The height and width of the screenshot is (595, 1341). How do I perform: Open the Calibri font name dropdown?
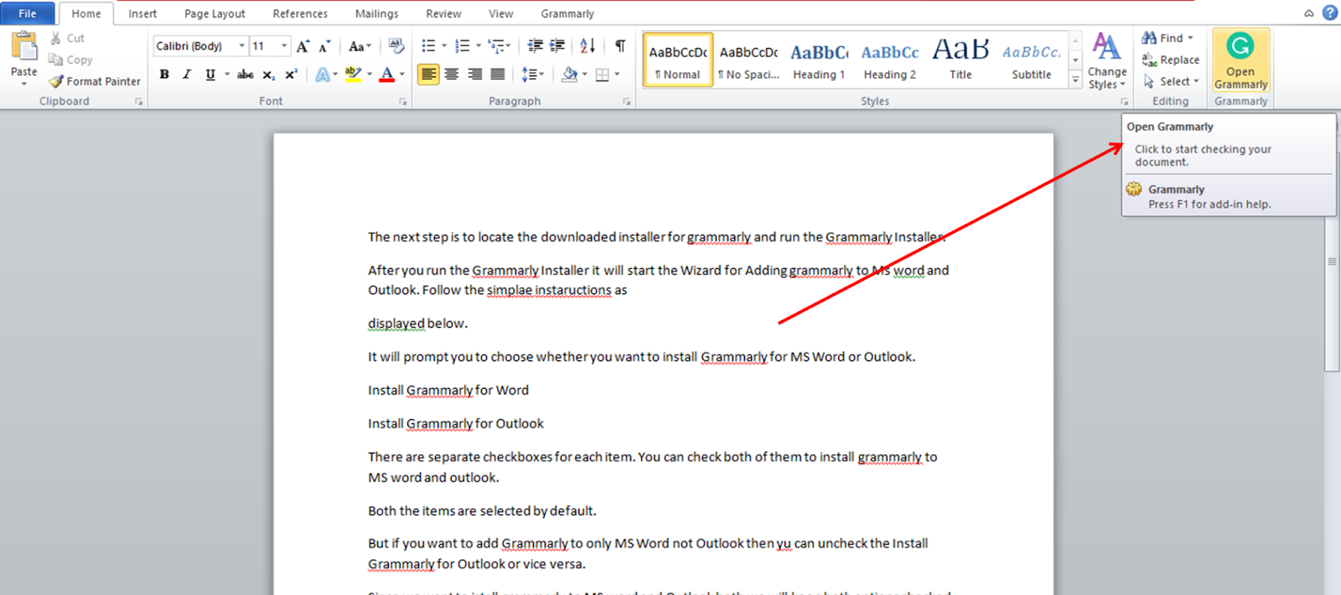pyautogui.click(x=242, y=46)
